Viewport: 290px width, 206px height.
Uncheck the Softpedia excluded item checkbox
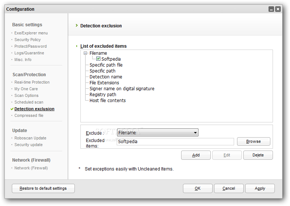(x=99, y=59)
